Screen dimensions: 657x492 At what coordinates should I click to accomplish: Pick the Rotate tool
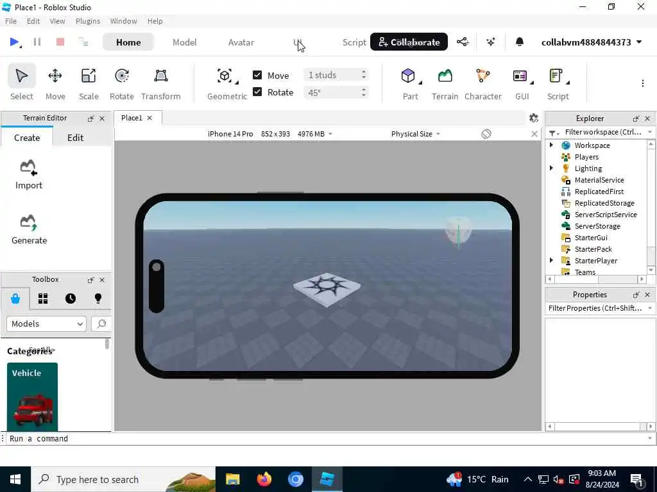pos(121,83)
